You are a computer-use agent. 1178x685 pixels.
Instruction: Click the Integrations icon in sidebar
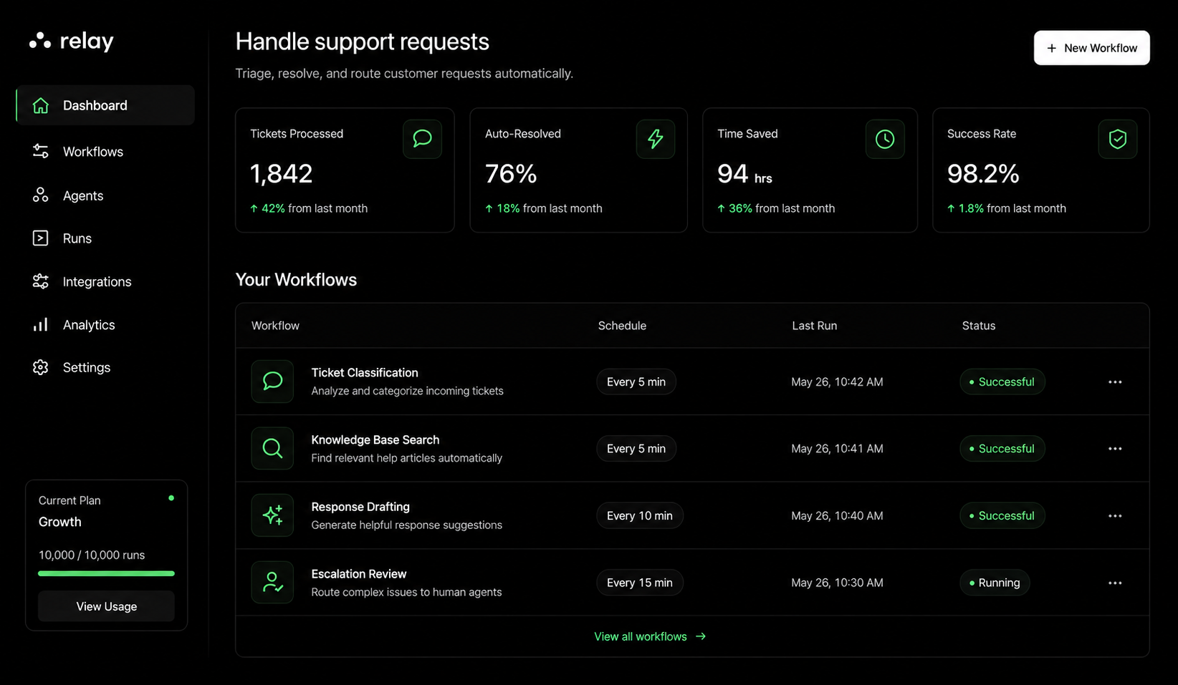coord(41,281)
